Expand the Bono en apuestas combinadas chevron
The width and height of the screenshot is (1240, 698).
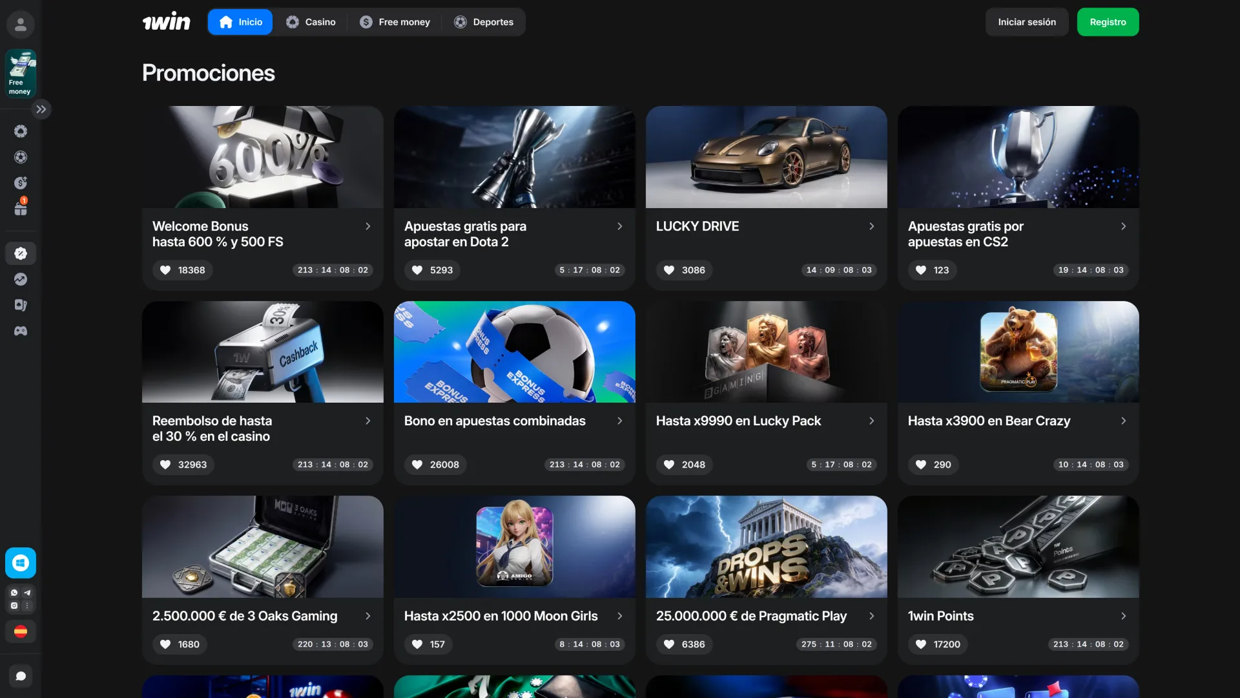tap(620, 421)
